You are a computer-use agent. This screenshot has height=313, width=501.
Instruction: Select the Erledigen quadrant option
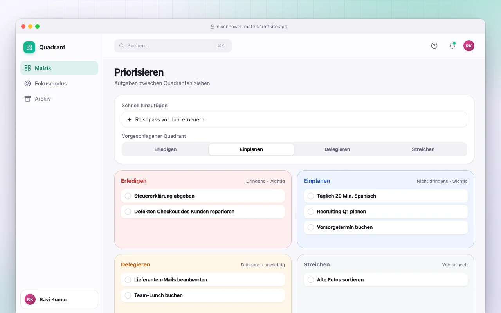[166, 149]
